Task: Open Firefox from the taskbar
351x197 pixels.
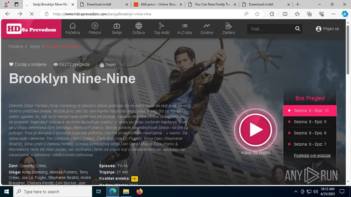Action: [139, 192]
